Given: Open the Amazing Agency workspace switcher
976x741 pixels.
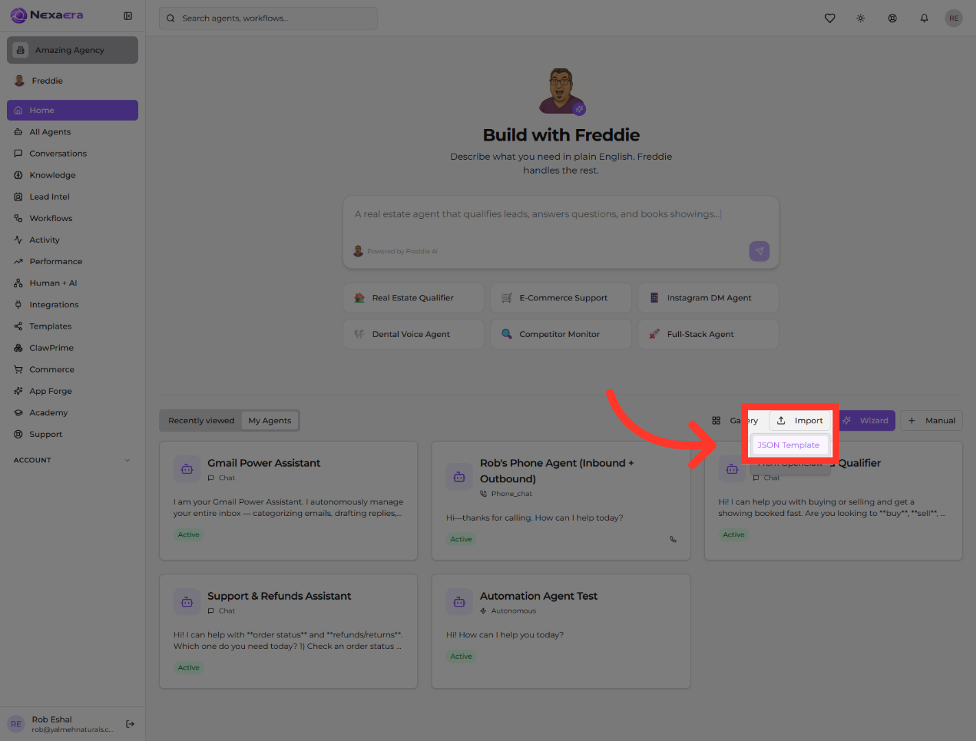Looking at the screenshot, I should click(x=72, y=50).
